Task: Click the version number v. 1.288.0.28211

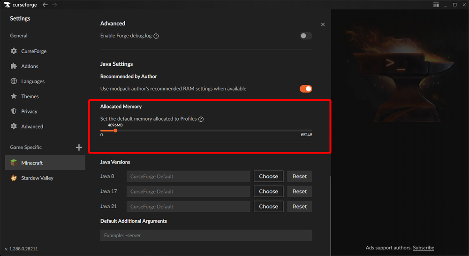Action: point(22,249)
